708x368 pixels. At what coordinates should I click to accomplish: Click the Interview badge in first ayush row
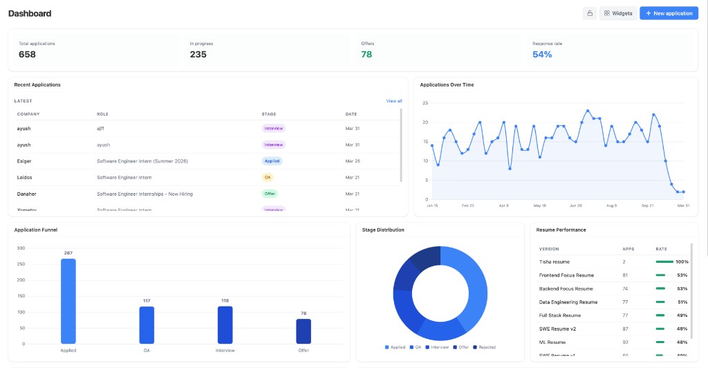click(x=274, y=128)
